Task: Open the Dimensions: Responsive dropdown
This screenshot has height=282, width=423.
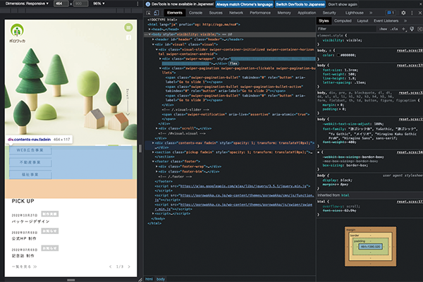Action: [26, 4]
